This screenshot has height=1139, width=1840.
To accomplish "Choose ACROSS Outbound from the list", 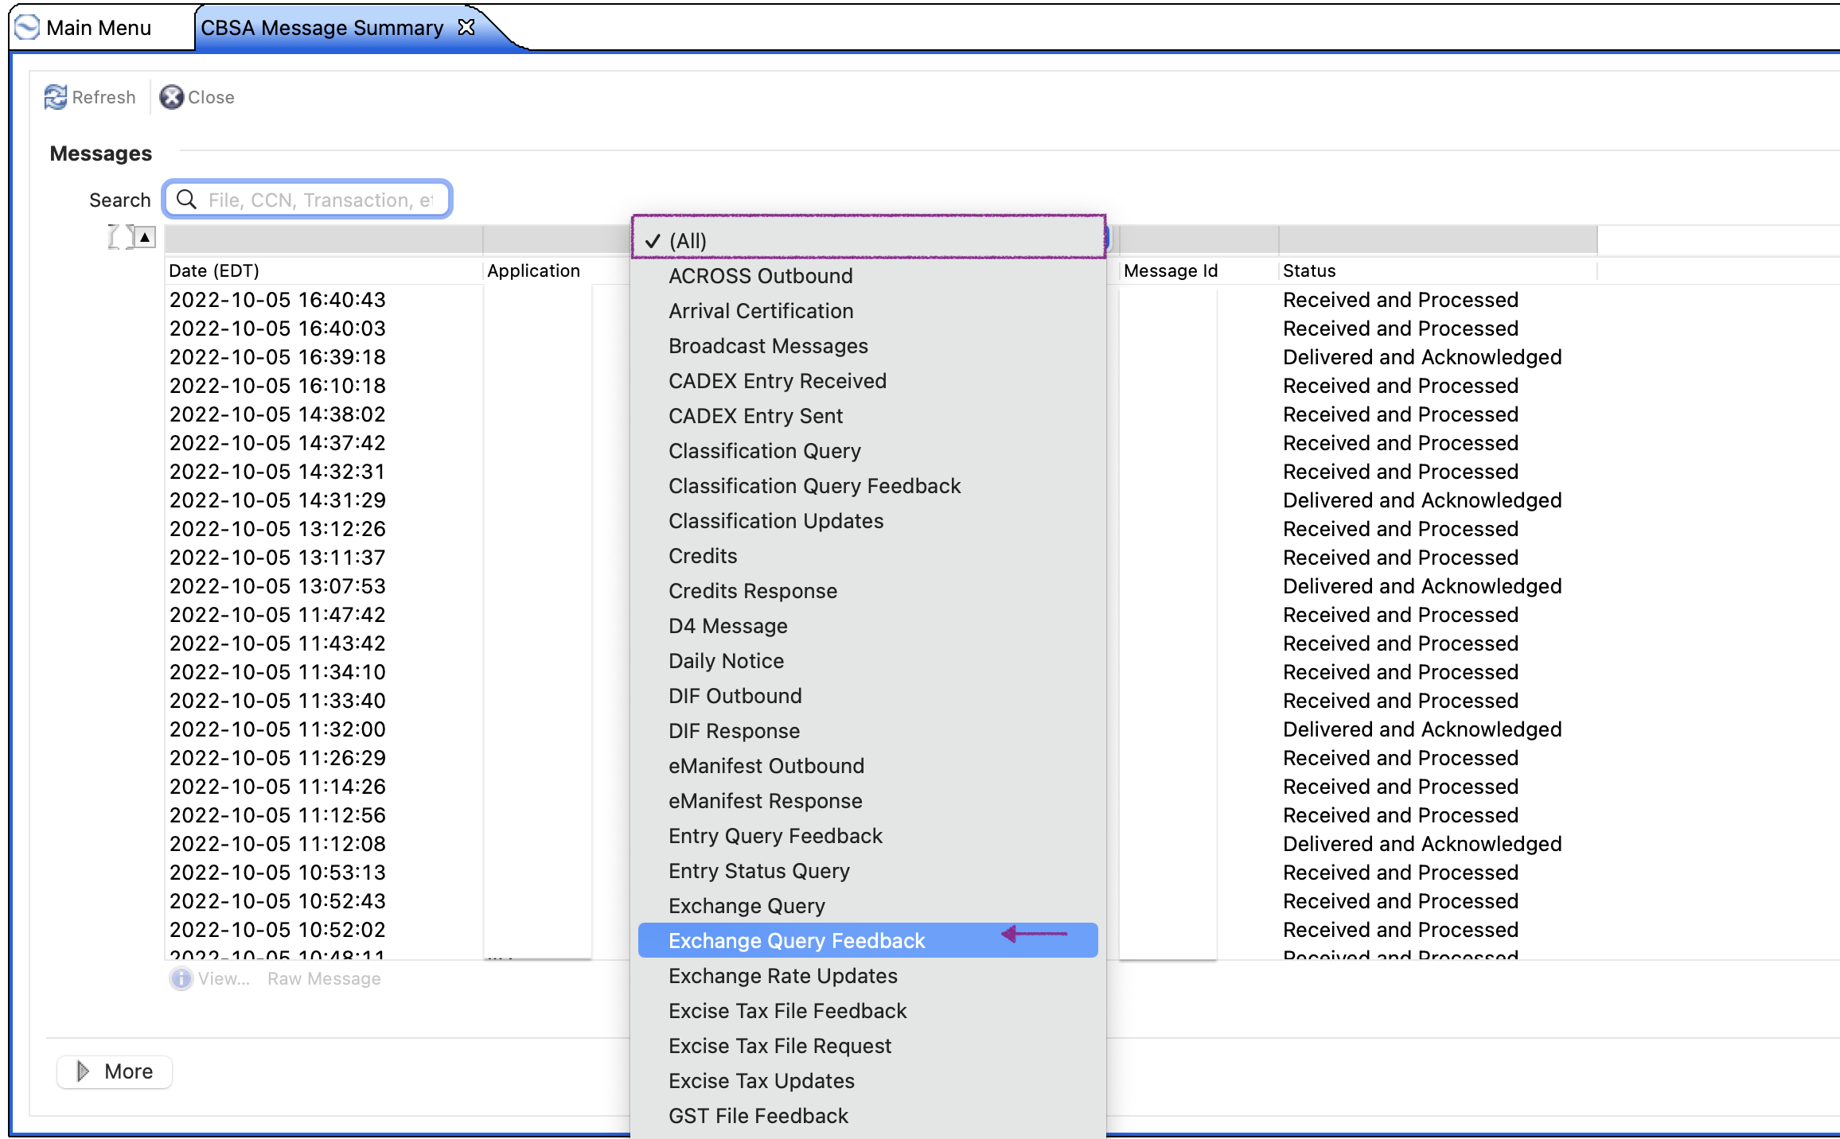I will tap(868, 276).
